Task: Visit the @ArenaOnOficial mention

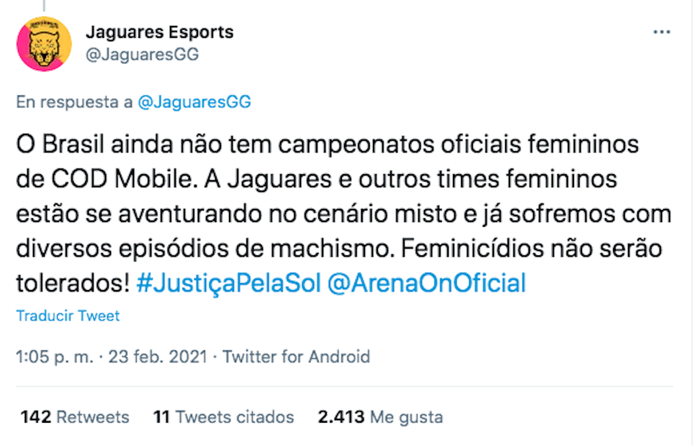Action: click(427, 283)
